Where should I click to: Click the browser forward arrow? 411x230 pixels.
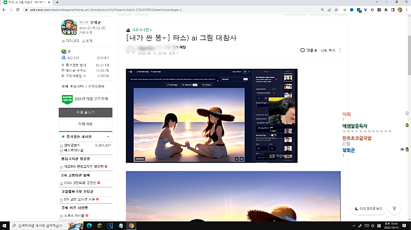(x=11, y=10)
